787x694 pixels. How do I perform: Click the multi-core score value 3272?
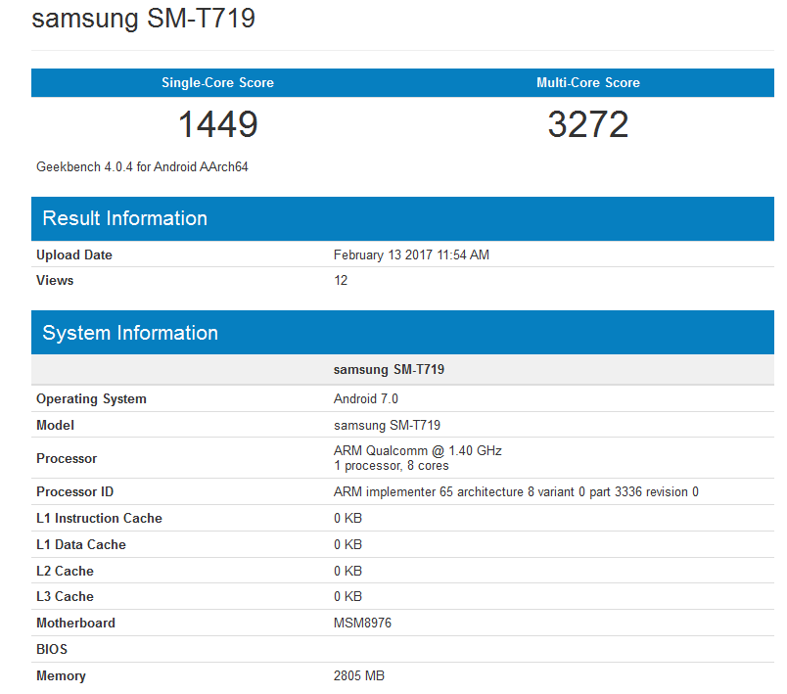(x=587, y=124)
